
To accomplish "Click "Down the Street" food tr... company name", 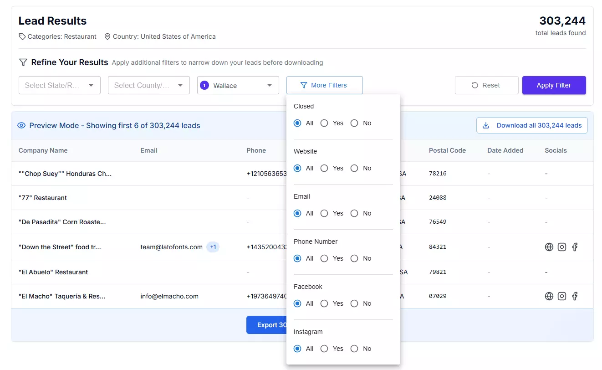I will [x=60, y=247].
